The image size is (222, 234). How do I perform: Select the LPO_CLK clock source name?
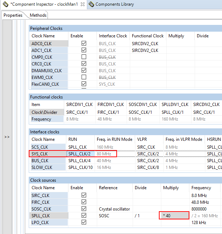pyautogui.click(x=49, y=222)
